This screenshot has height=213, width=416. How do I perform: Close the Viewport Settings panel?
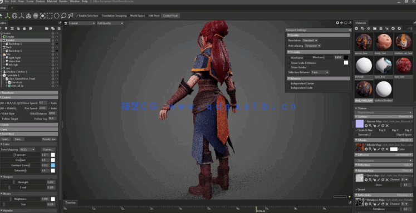click(x=350, y=30)
